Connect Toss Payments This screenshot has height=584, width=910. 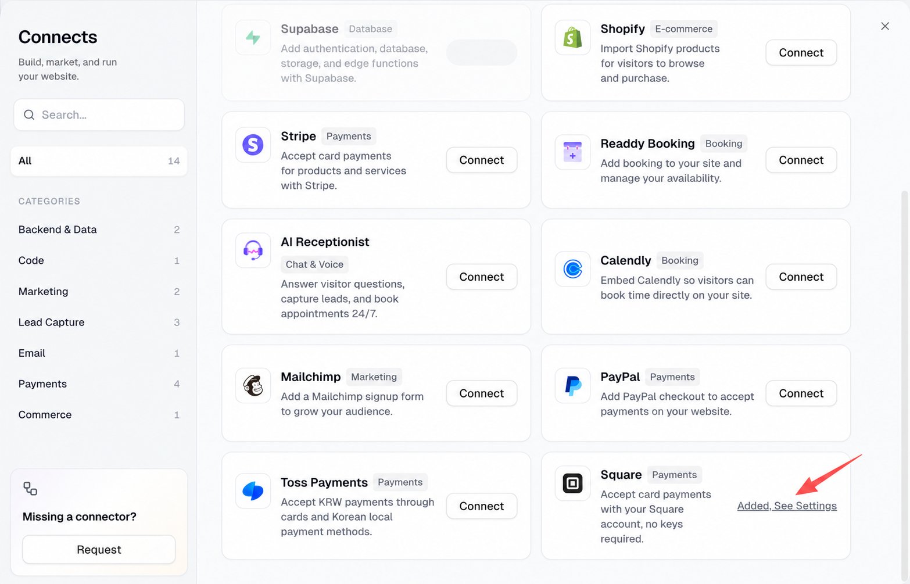click(x=482, y=506)
